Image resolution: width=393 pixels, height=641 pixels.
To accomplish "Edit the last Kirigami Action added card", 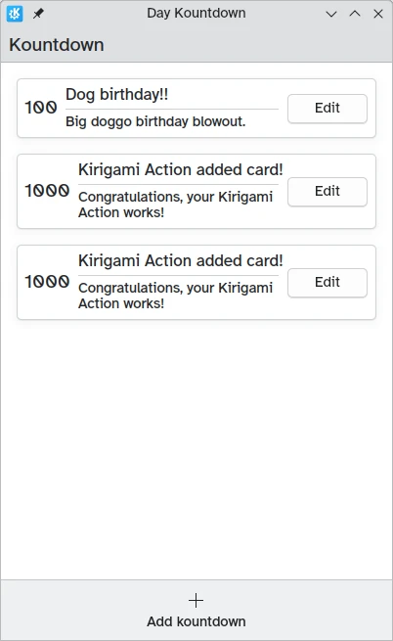I will pyautogui.click(x=327, y=283).
